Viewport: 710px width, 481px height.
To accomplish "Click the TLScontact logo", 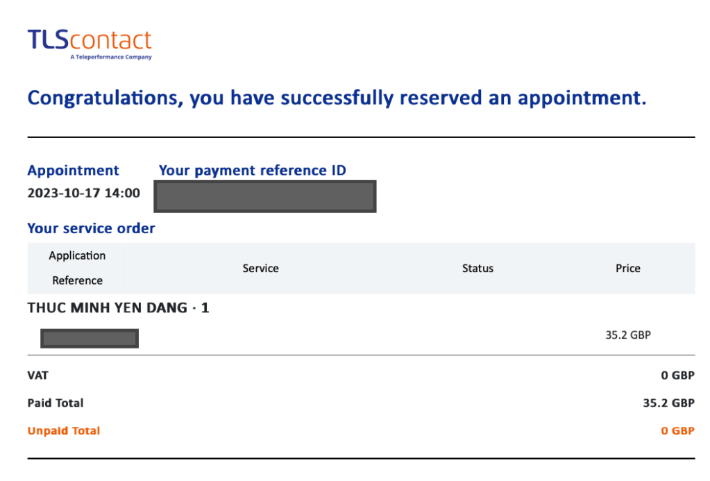I will pyautogui.click(x=89, y=40).
